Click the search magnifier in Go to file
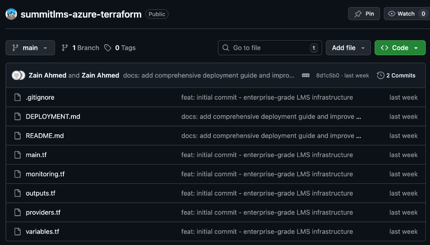This screenshot has width=430, height=245. pos(226,48)
